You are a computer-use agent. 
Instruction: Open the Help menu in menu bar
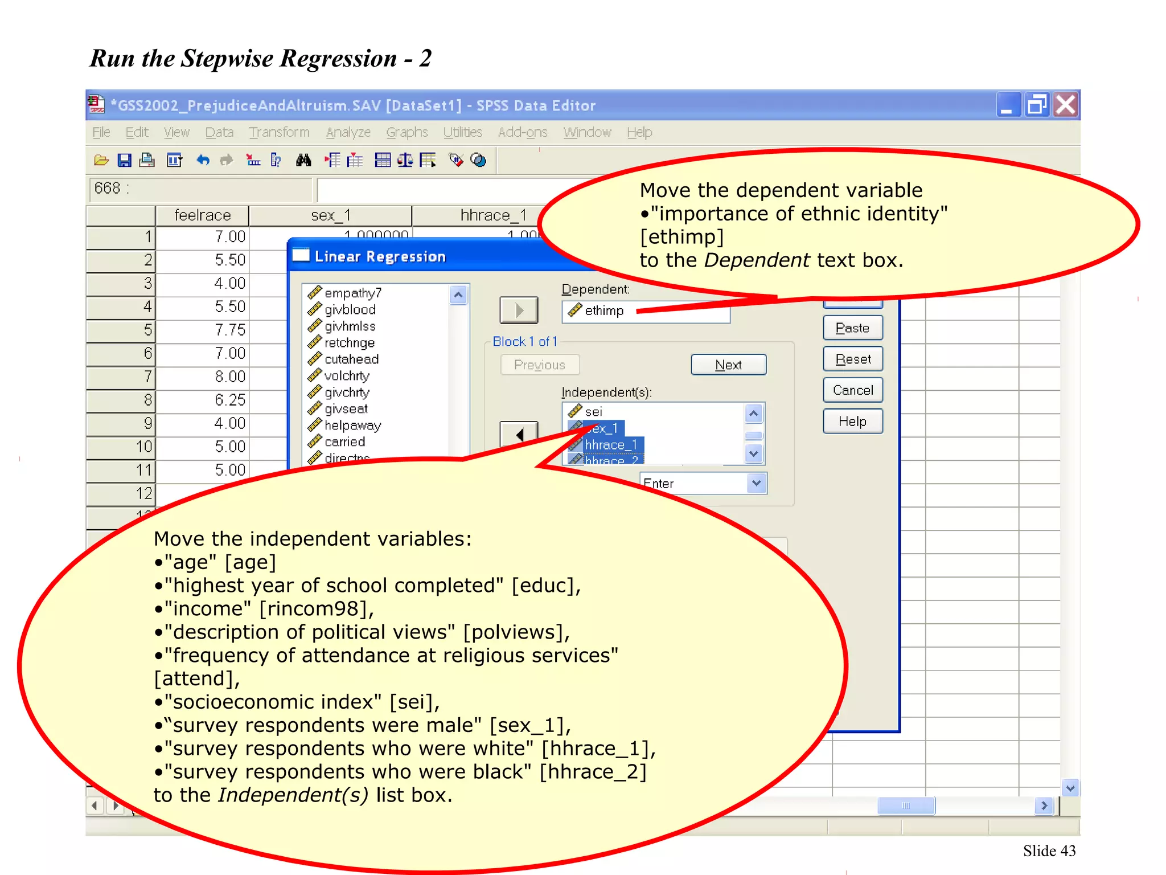pos(639,132)
